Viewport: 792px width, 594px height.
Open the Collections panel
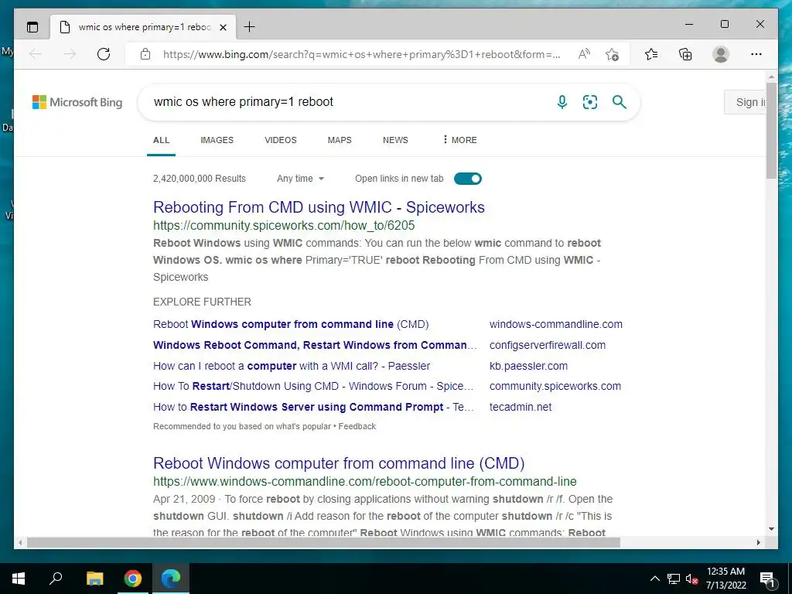[x=685, y=54]
